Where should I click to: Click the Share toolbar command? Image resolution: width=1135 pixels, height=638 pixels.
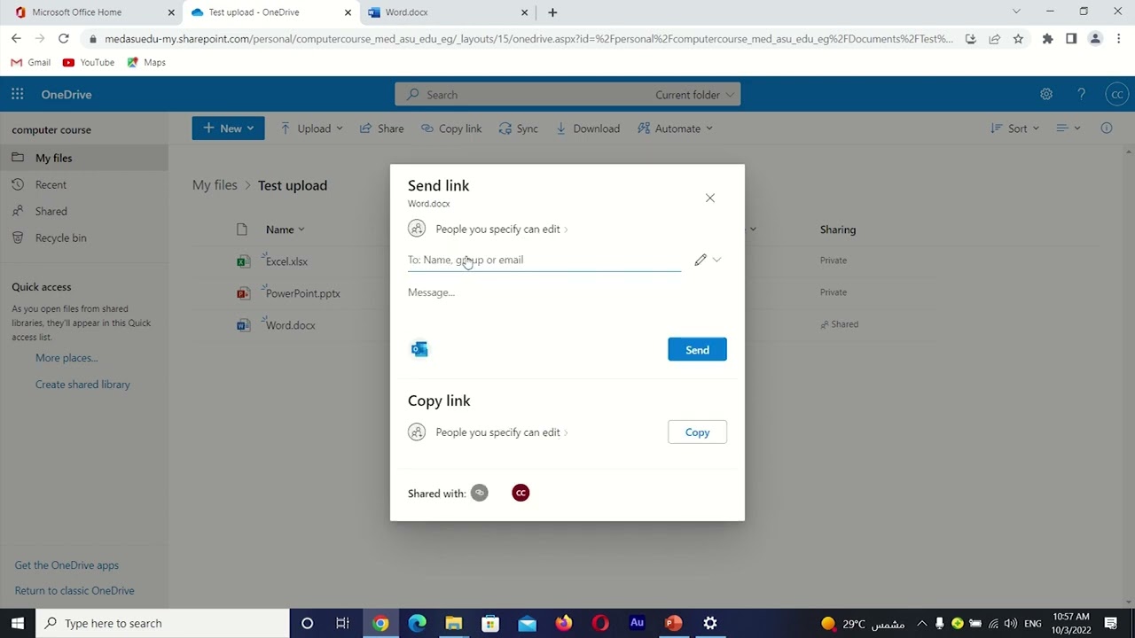pos(381,128)
